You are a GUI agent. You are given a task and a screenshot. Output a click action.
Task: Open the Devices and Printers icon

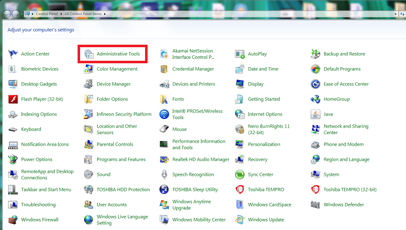pos(164,84)
